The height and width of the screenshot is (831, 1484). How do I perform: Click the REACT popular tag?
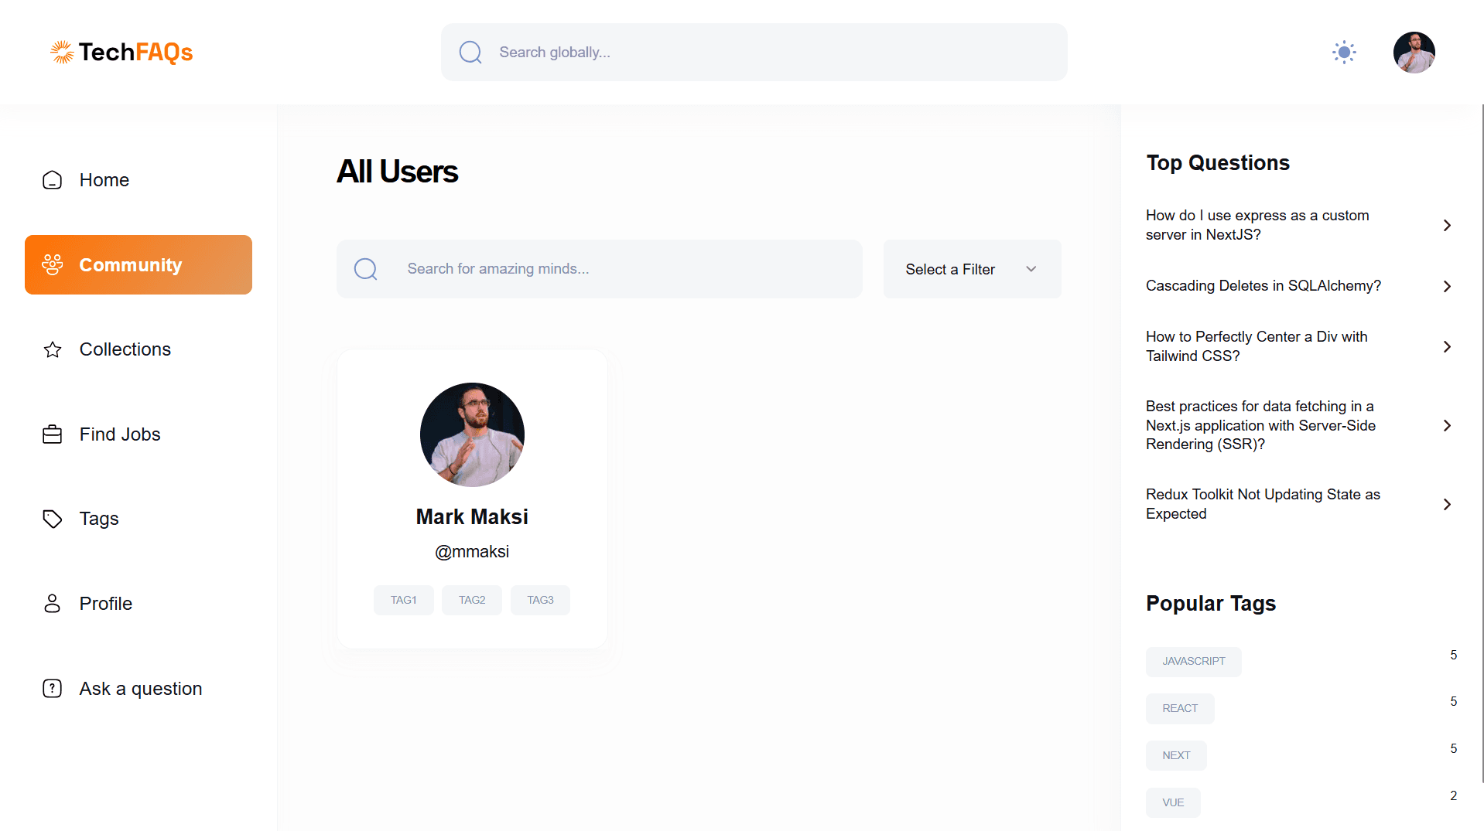pos(1179,709)
